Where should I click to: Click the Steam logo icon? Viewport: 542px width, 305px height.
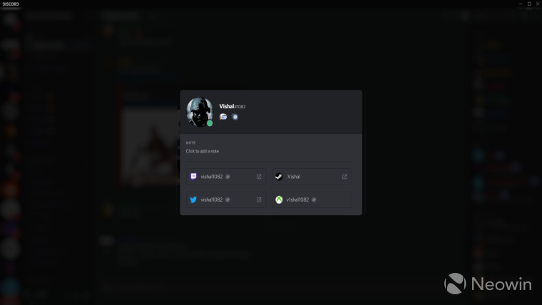[x=279, y=177]
